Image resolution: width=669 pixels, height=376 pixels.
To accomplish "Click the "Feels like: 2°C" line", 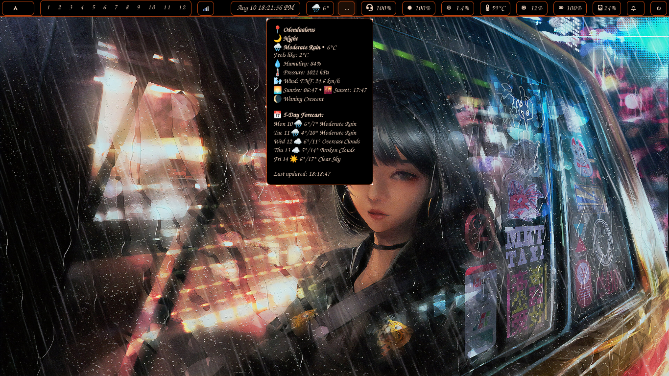I will tap(291, 55).
